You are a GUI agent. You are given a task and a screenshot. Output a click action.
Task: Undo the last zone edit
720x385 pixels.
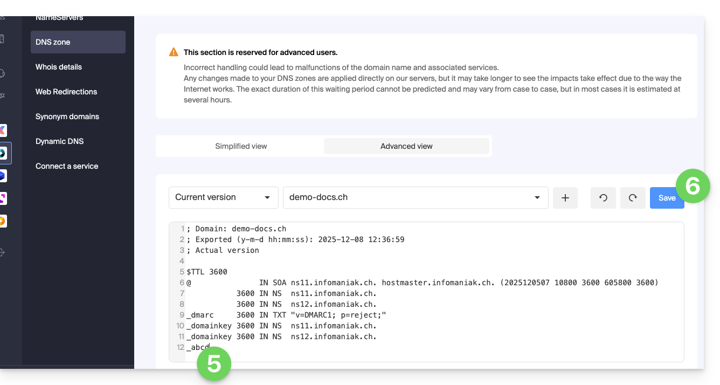(603, 198)
